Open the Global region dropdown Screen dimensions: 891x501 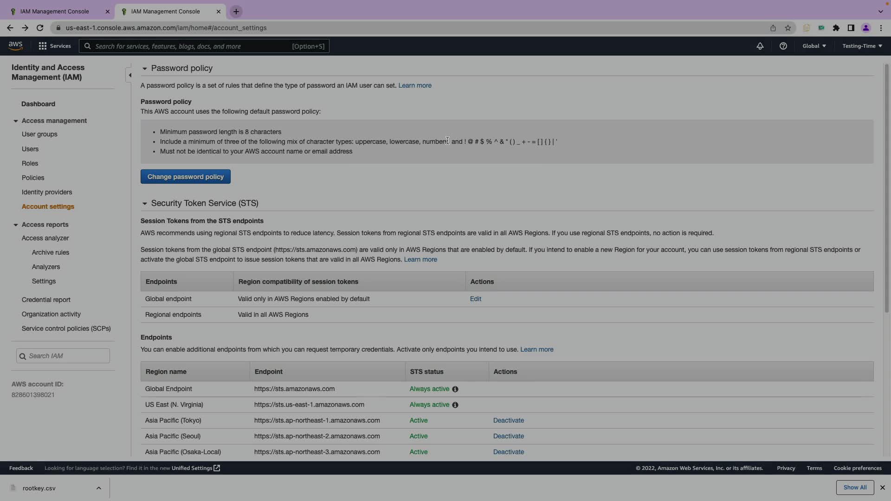pos(814,46)
